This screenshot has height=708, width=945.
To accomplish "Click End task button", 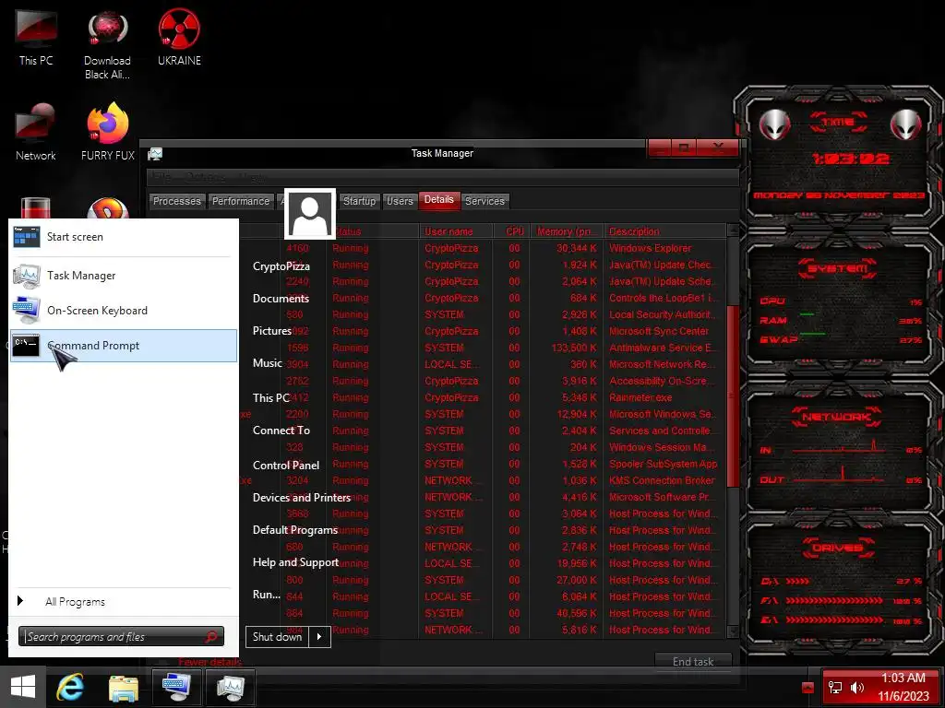I will [x=693, y=662].
